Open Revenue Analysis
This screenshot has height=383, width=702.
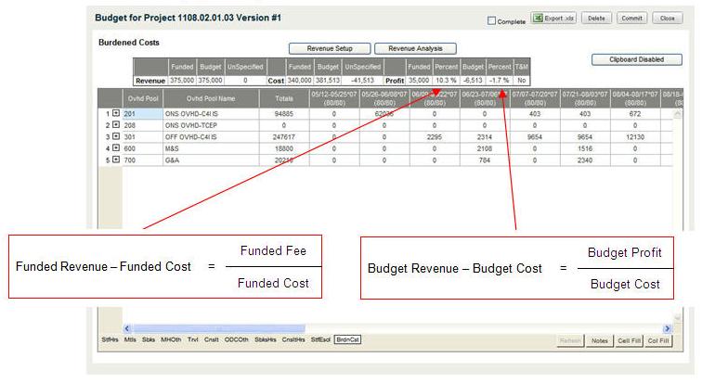[x=414, y=48]
